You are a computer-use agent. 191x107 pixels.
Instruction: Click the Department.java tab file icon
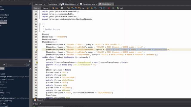click(81, 4)
